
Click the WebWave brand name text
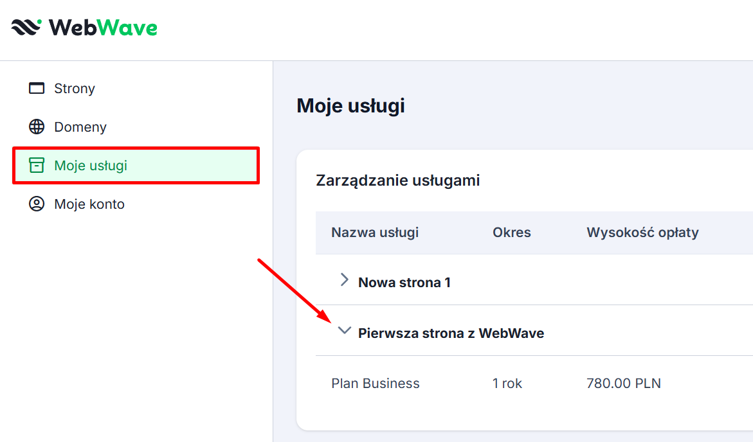click(x=103, y=28)
